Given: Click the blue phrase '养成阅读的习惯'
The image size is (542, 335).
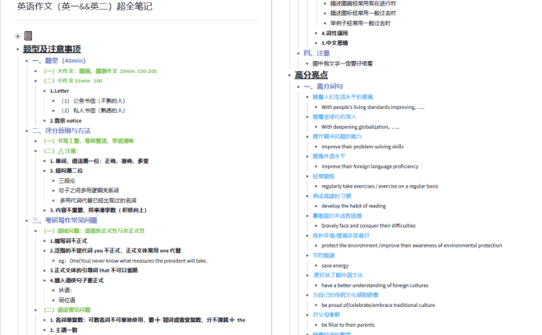Looking at the screenshot, I should coord(332,196).
